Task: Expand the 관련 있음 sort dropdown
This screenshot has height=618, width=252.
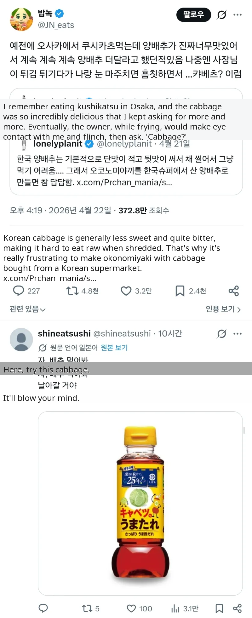Action: [x=28, y=309]
